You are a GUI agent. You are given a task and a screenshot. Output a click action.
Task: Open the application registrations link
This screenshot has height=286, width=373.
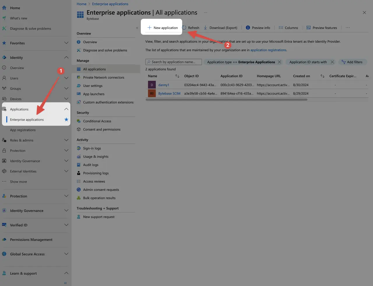tap(268, 50)
